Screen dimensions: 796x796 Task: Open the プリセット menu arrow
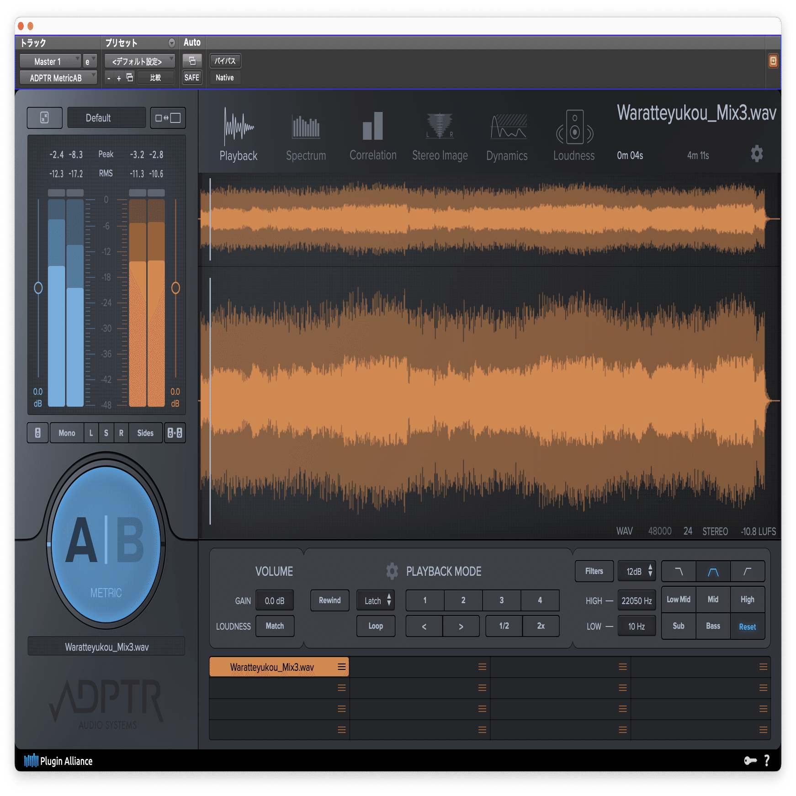click(172, 42)
